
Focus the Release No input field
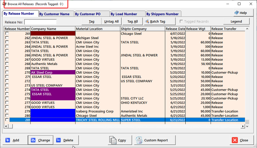(41, 22)
